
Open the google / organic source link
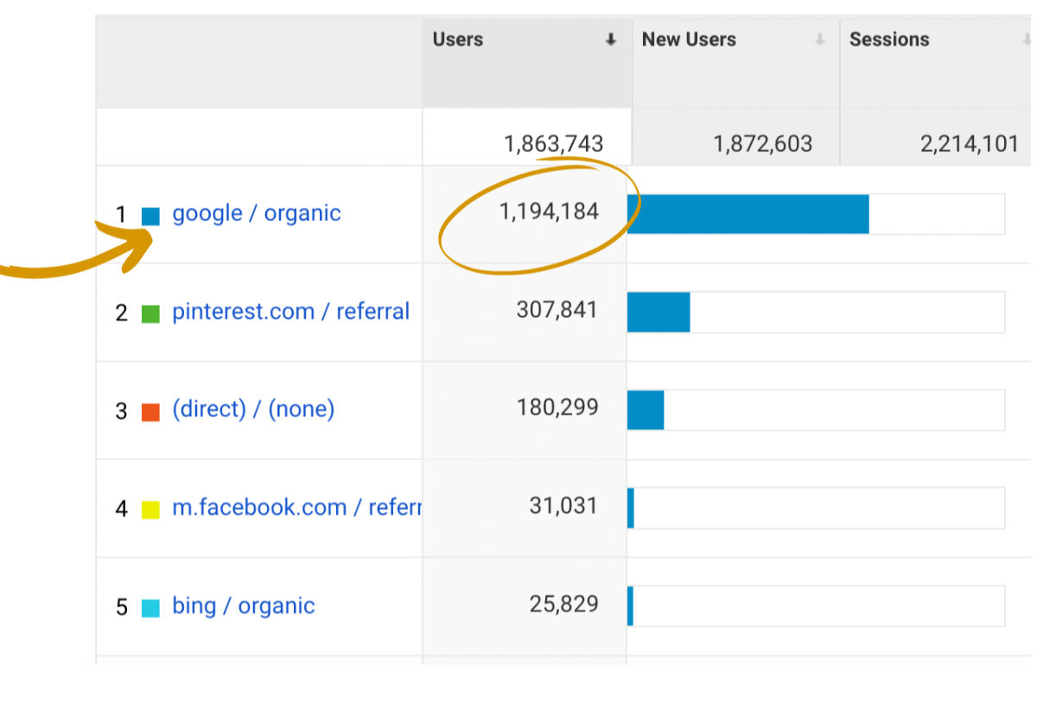[x=257, y=213]
